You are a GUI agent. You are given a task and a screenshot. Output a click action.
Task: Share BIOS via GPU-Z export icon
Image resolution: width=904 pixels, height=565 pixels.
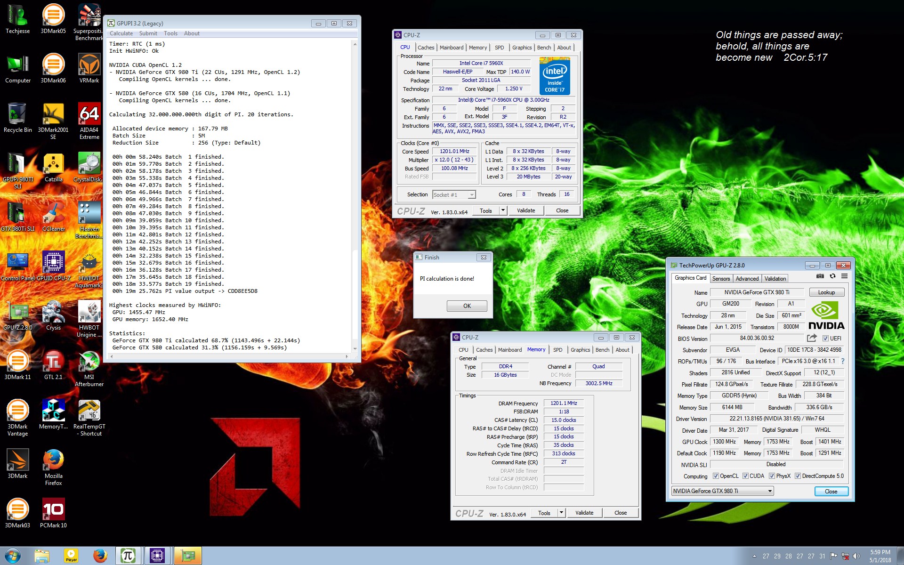(812, 338)
